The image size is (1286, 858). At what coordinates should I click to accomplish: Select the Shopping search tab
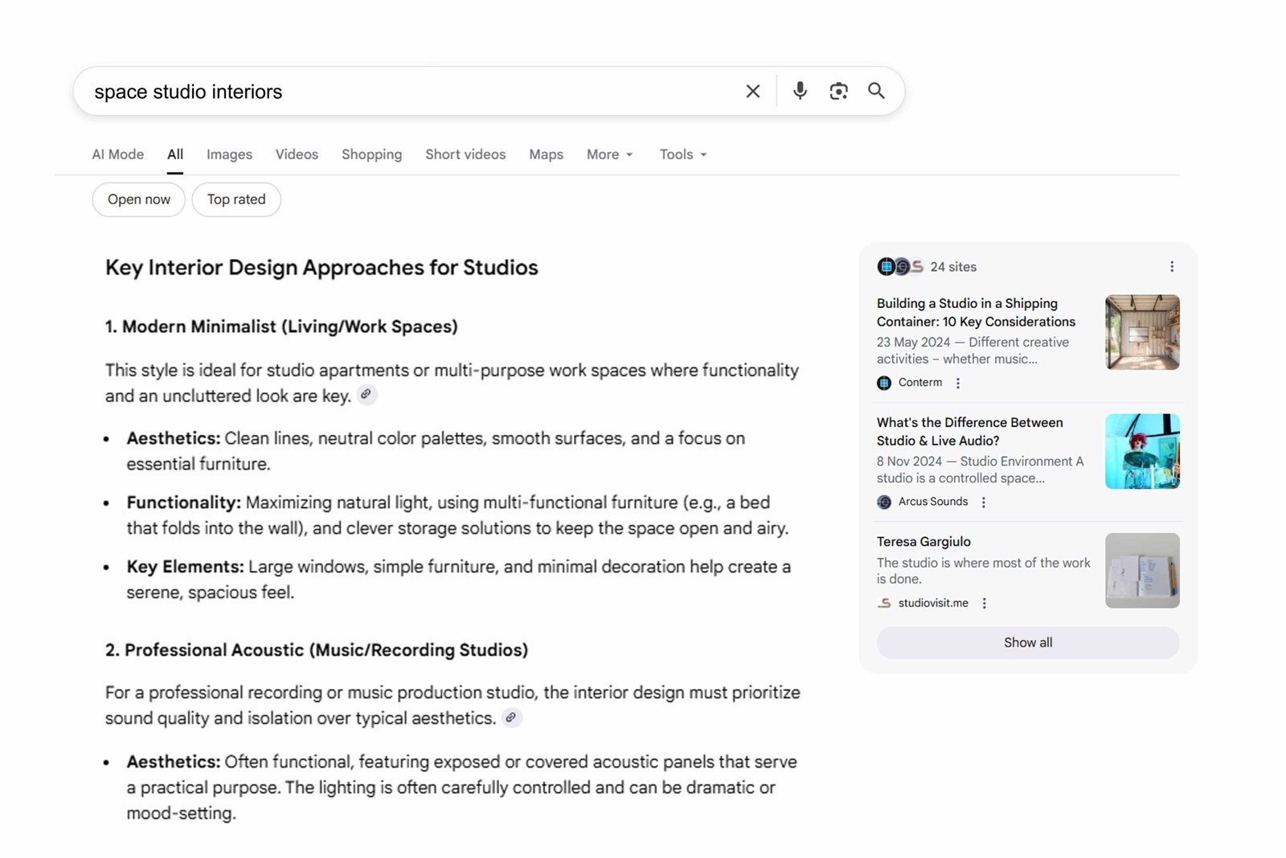click(371, 154)
